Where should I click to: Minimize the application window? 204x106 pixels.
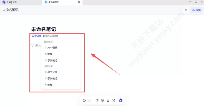(x=190, y=2)
